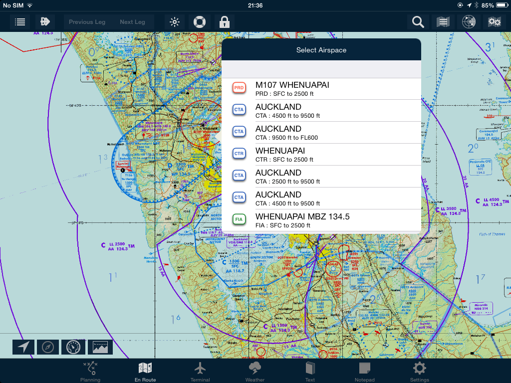Image resolution: width=511 pixels, height=383 pixels.
Task: Switch to the Terminal tab
Action: pos(200,371)
